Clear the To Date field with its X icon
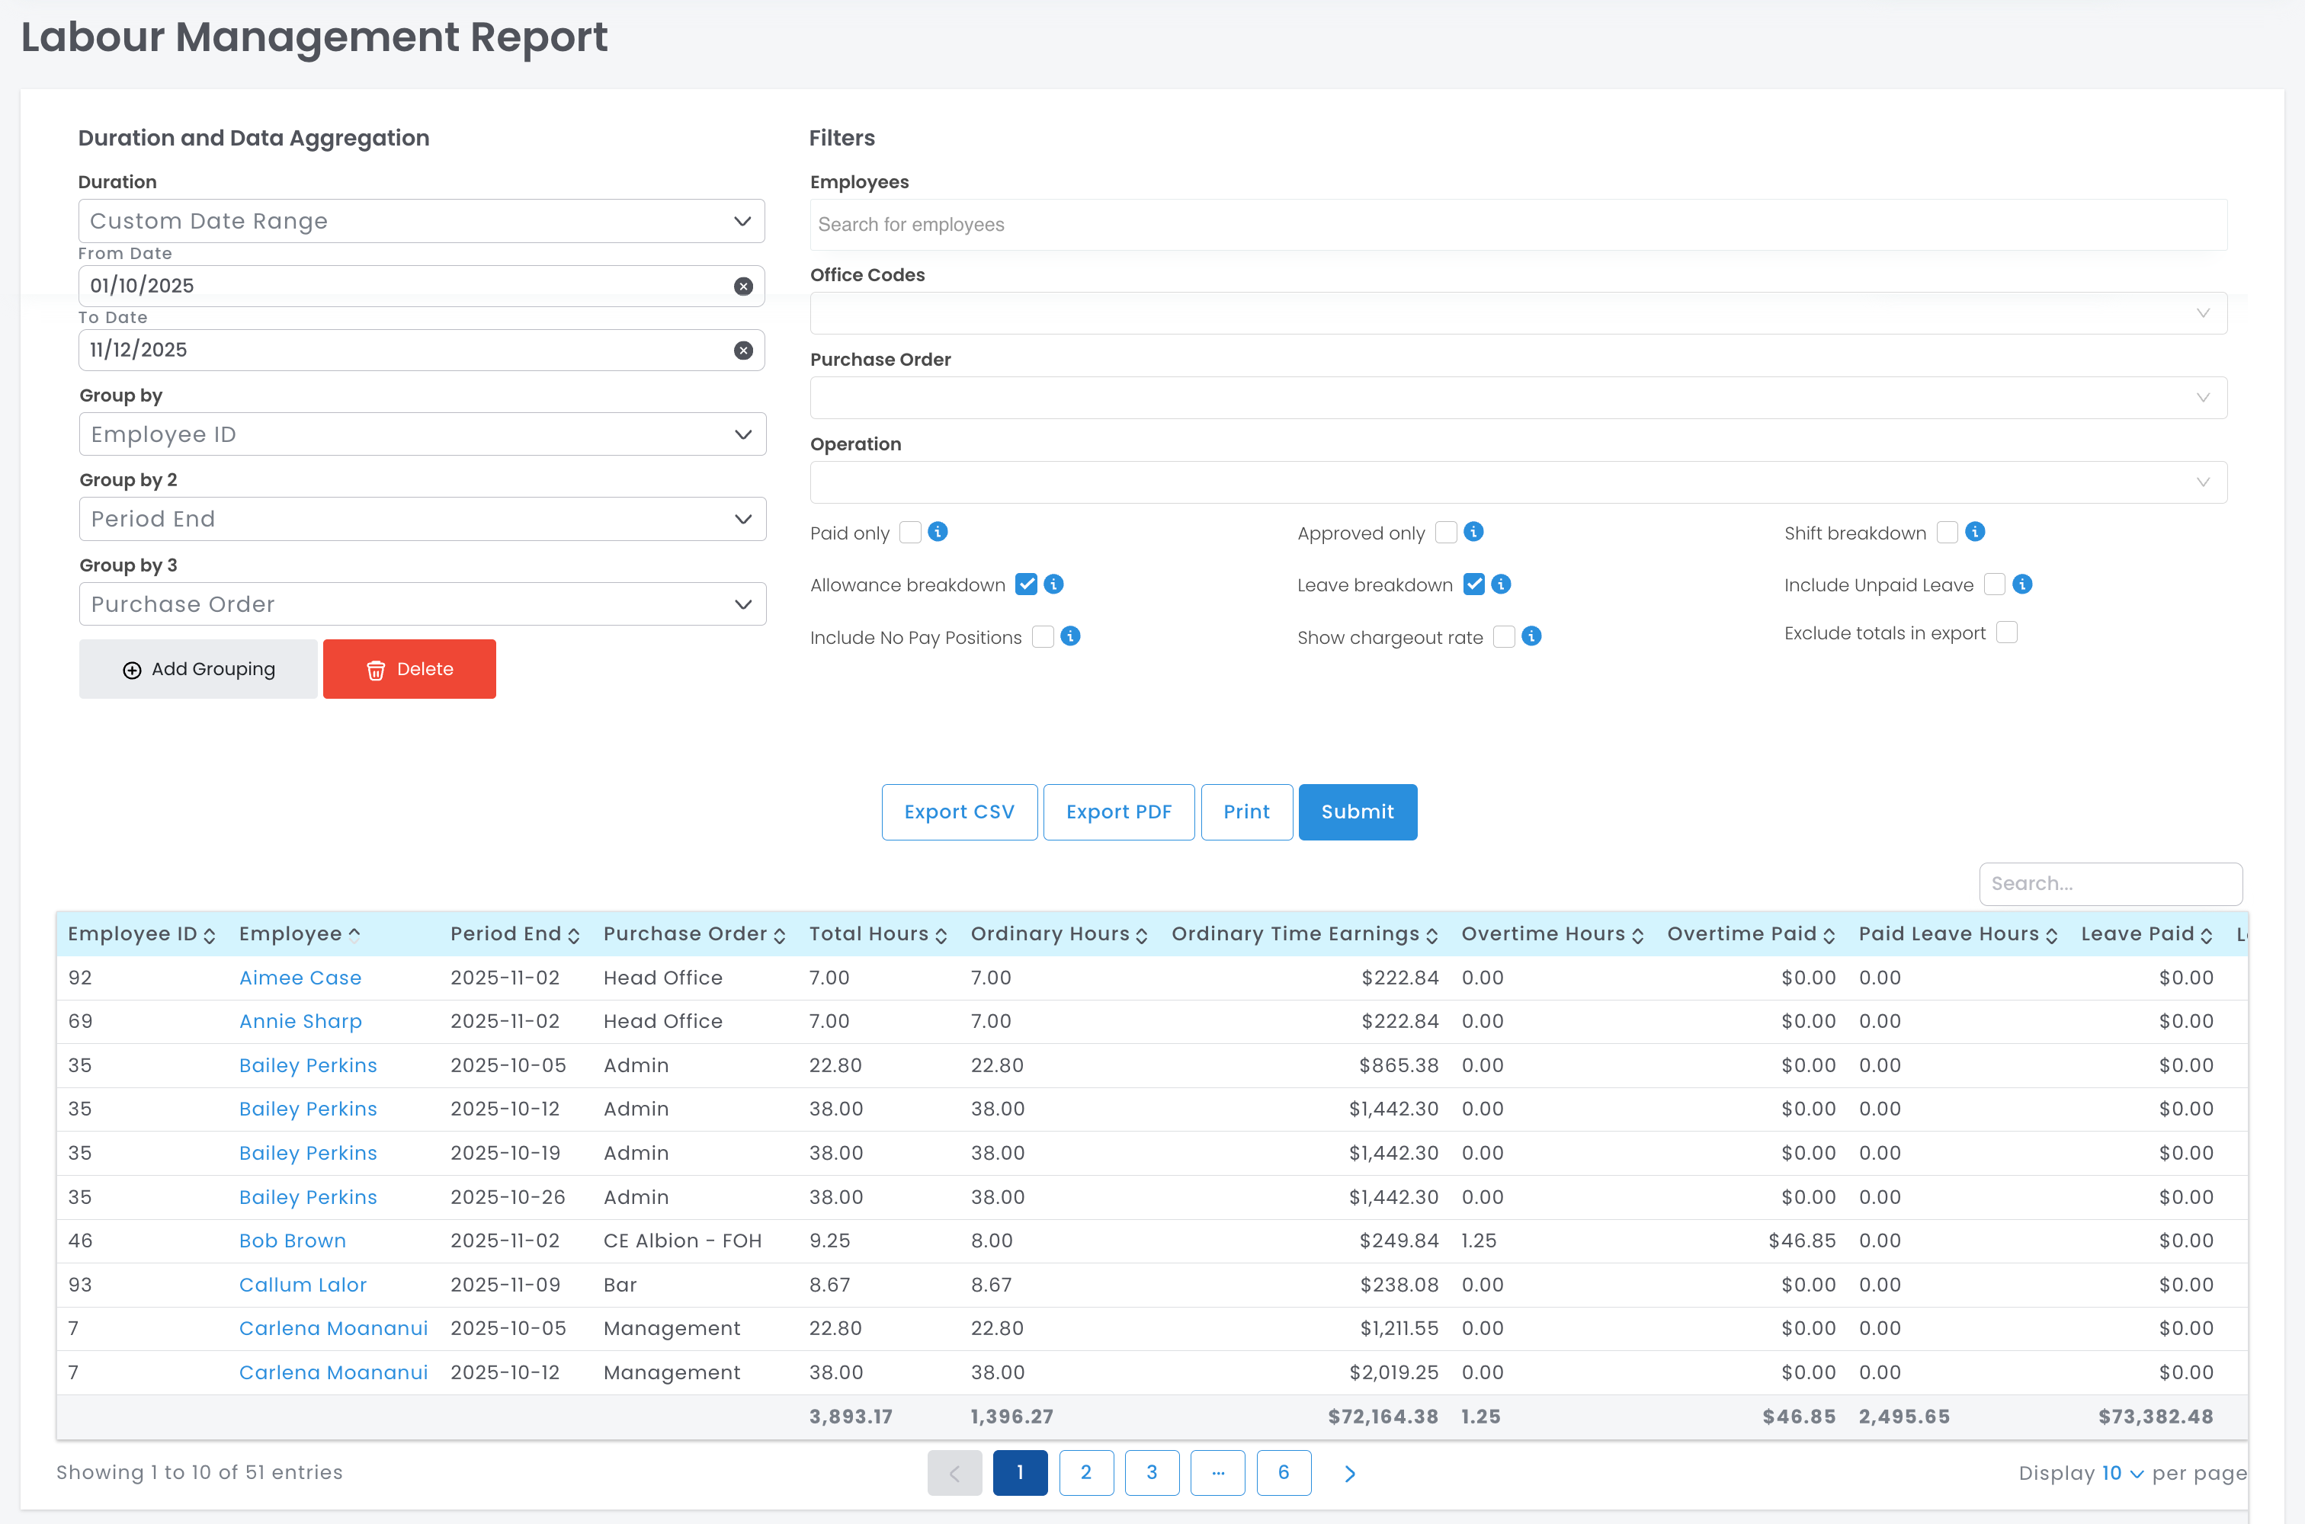2305x1524 pixels. [x=742, y=350]
